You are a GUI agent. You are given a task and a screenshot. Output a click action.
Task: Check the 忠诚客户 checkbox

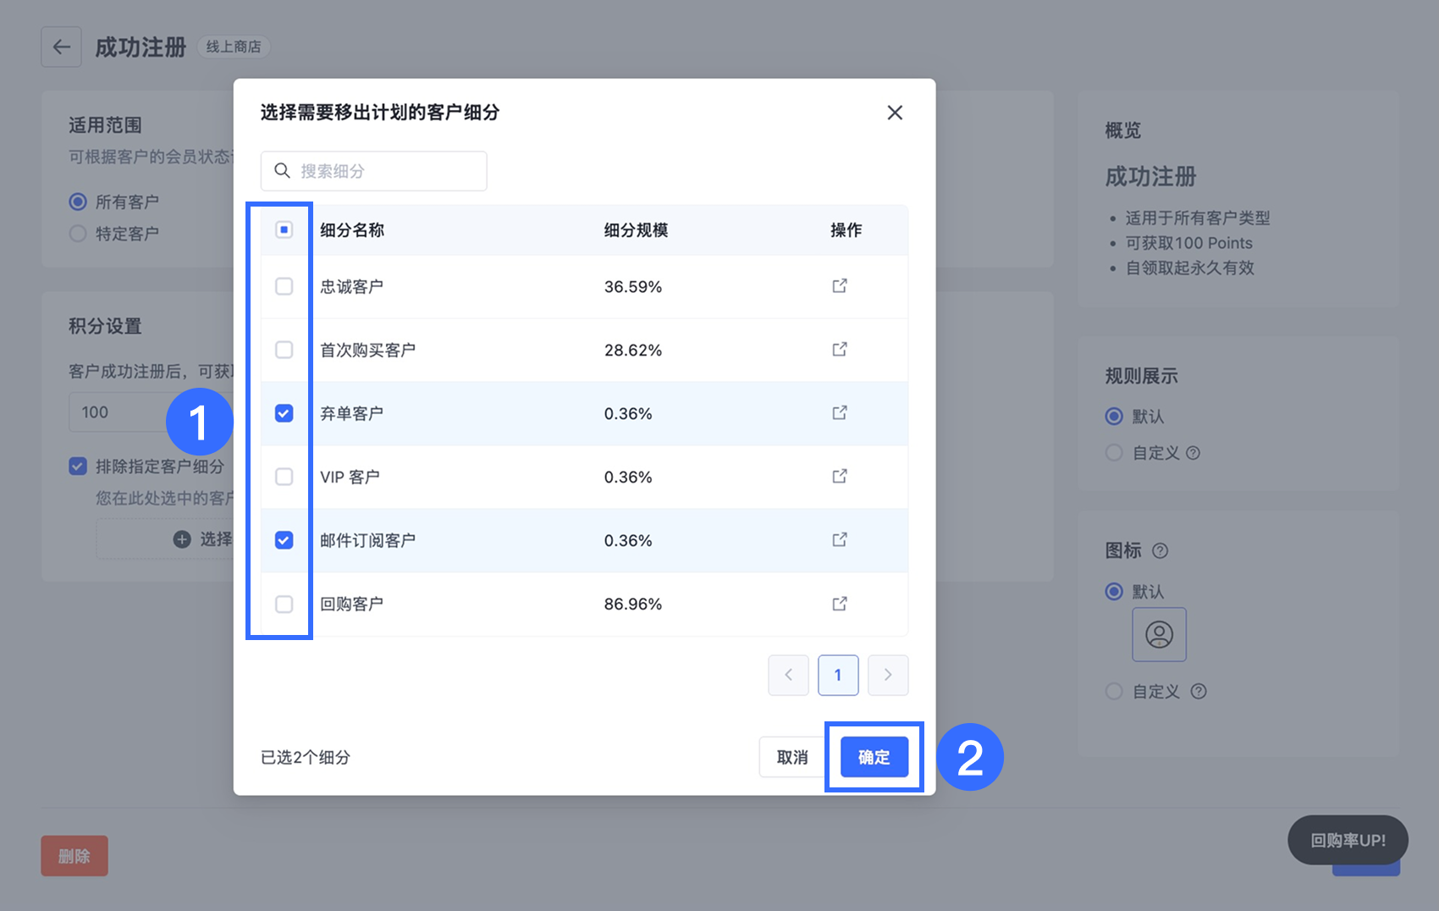(x=284, y=286)
